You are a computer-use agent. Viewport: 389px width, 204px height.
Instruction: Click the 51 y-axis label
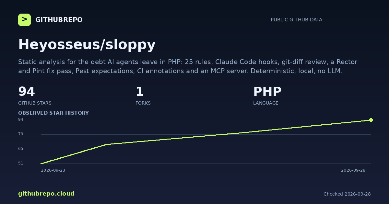21,163
